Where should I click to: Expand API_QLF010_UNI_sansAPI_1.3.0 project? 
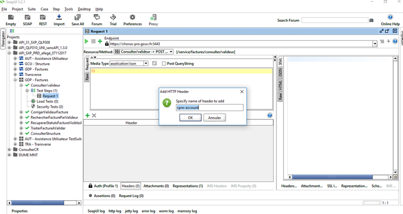(x=9, y=48)
